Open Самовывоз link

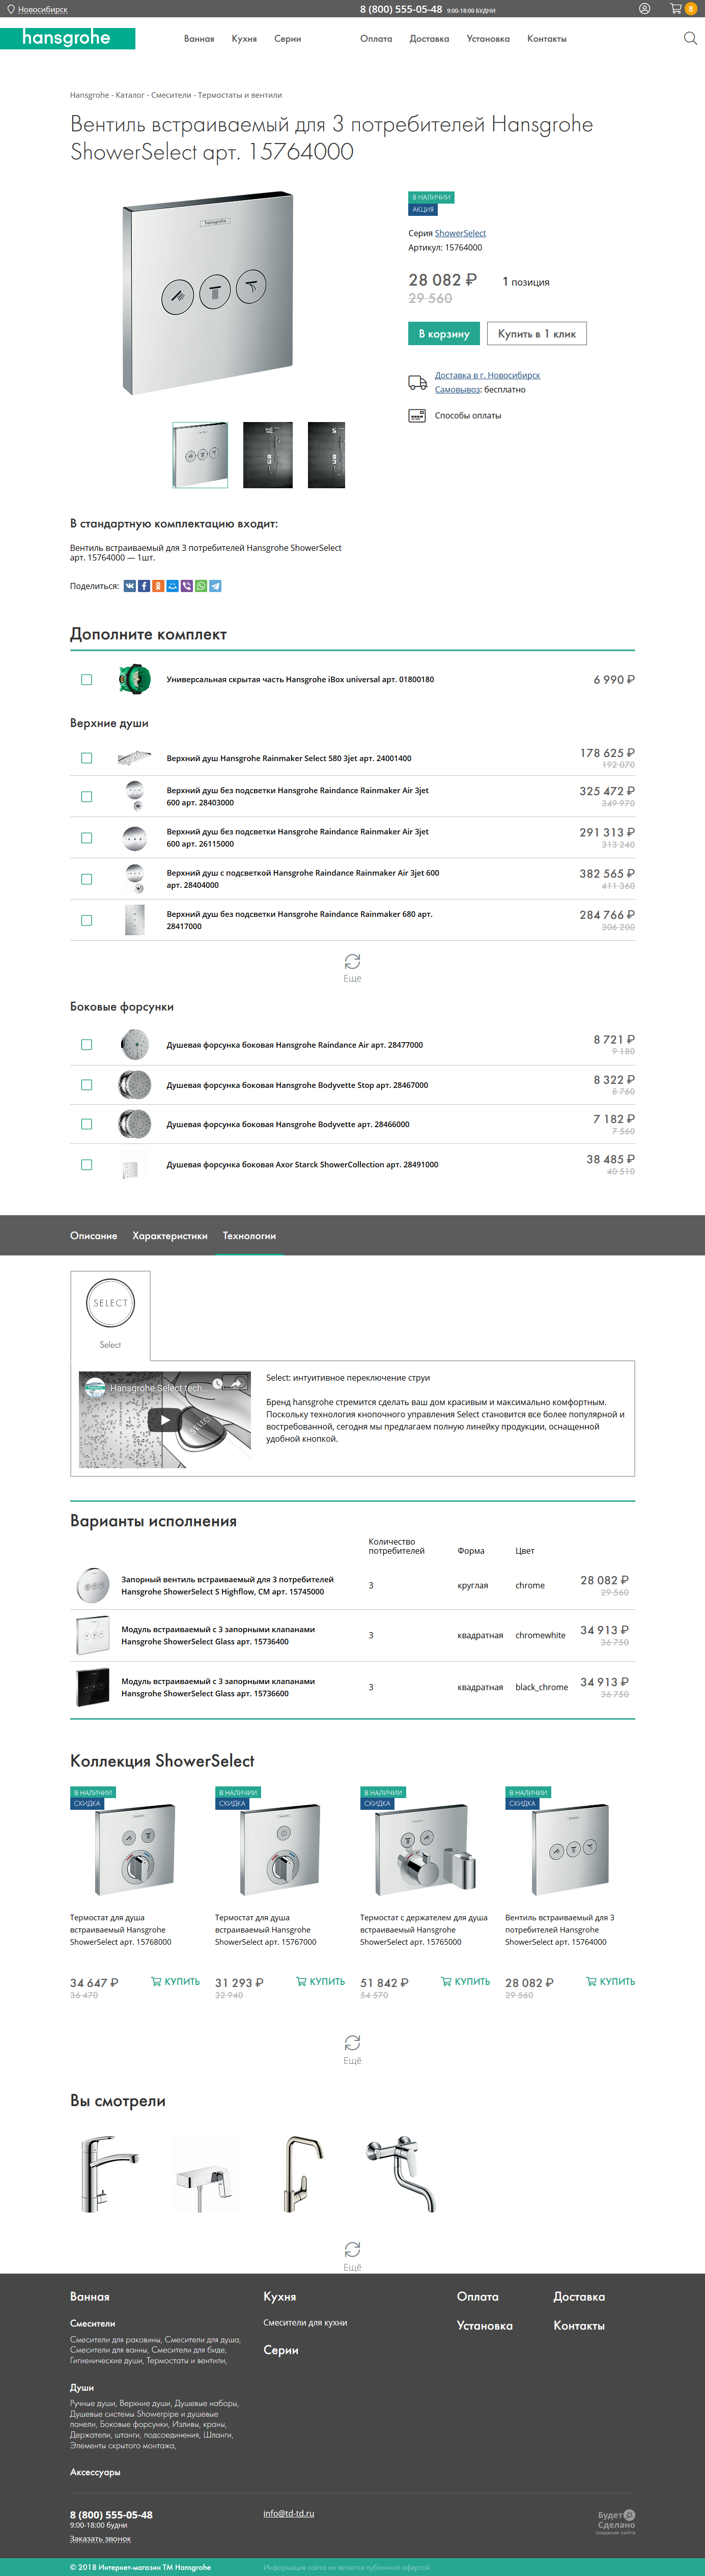coord(457,390)
